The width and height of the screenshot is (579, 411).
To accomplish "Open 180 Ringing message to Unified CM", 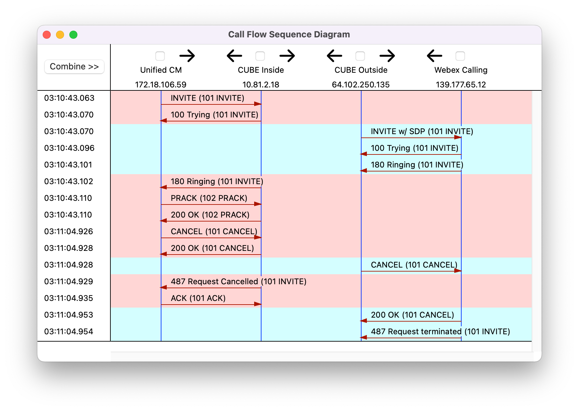I will click(x=217, y=181).
